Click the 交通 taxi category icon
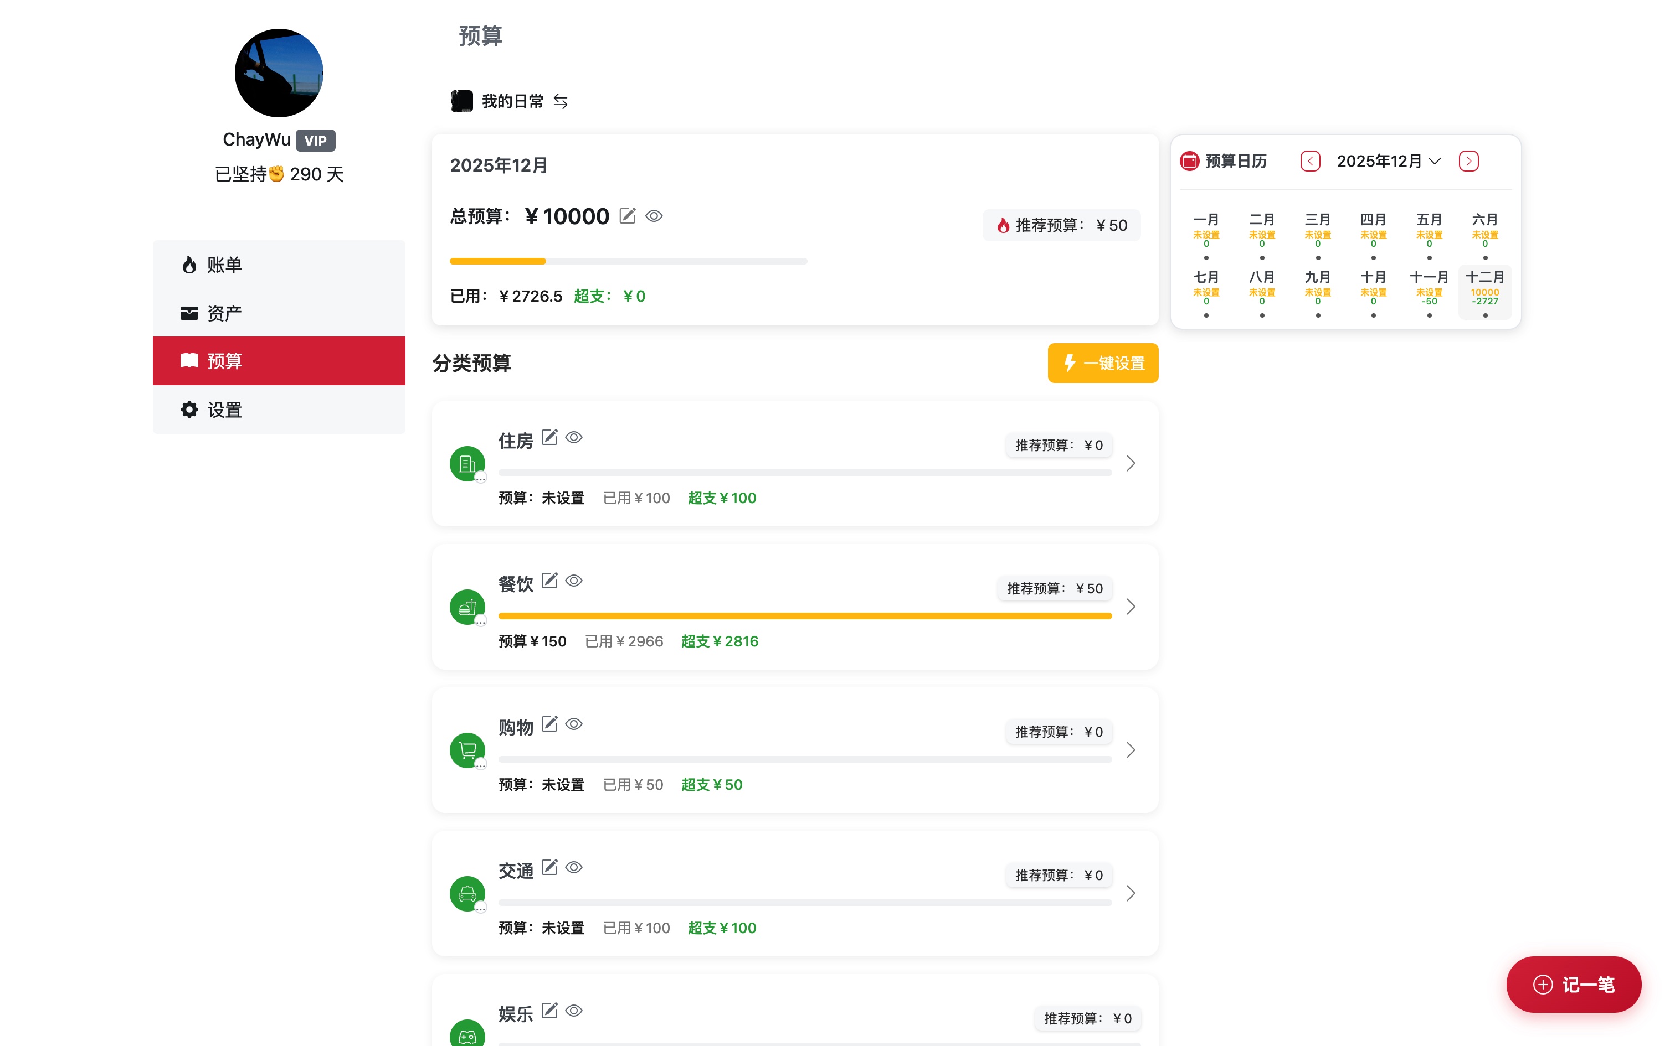Screen dimensions: 1675x1046 tap(468, 894)
